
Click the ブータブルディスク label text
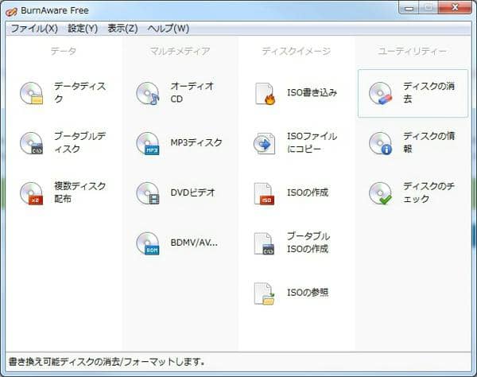(x=79, y=142)
